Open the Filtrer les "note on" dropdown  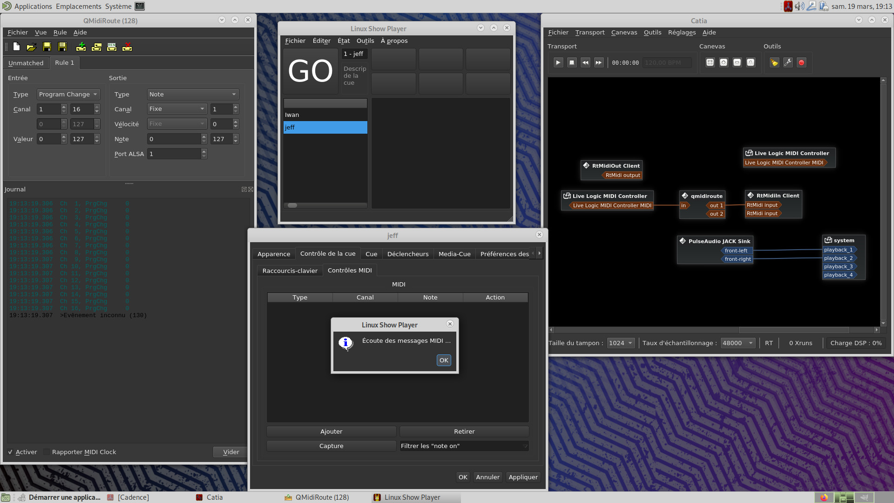(x=464, y=446)
